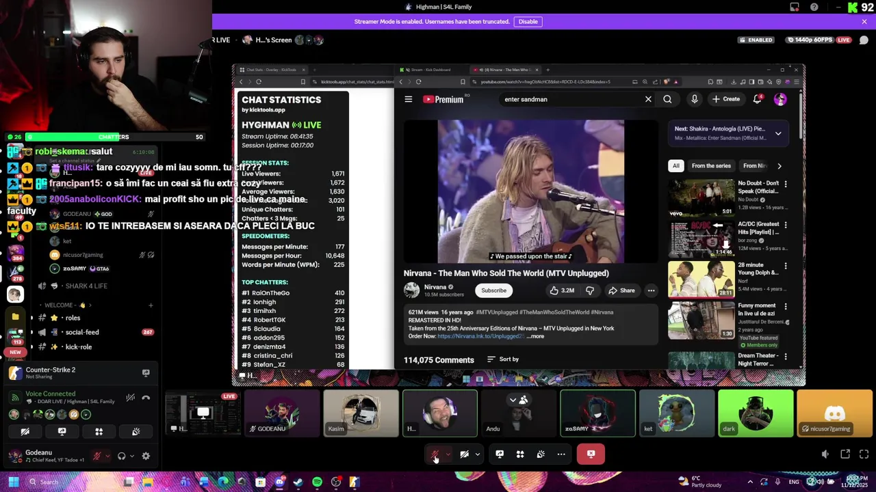The width and height of the screenshot is (876, 492).
Task: Dismiss the Streamer Mode banner
Action: (x=864, y=21)
